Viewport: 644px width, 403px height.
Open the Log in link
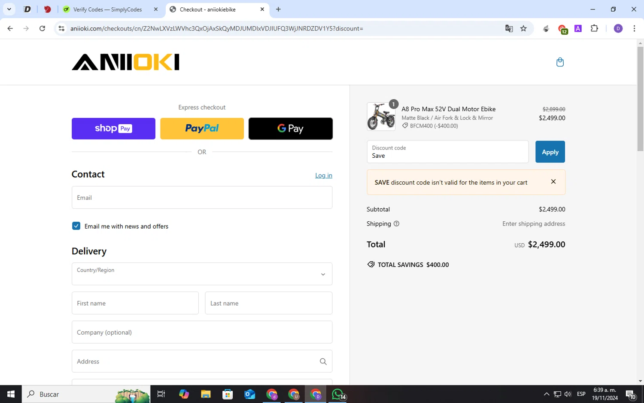click(324, 175)
